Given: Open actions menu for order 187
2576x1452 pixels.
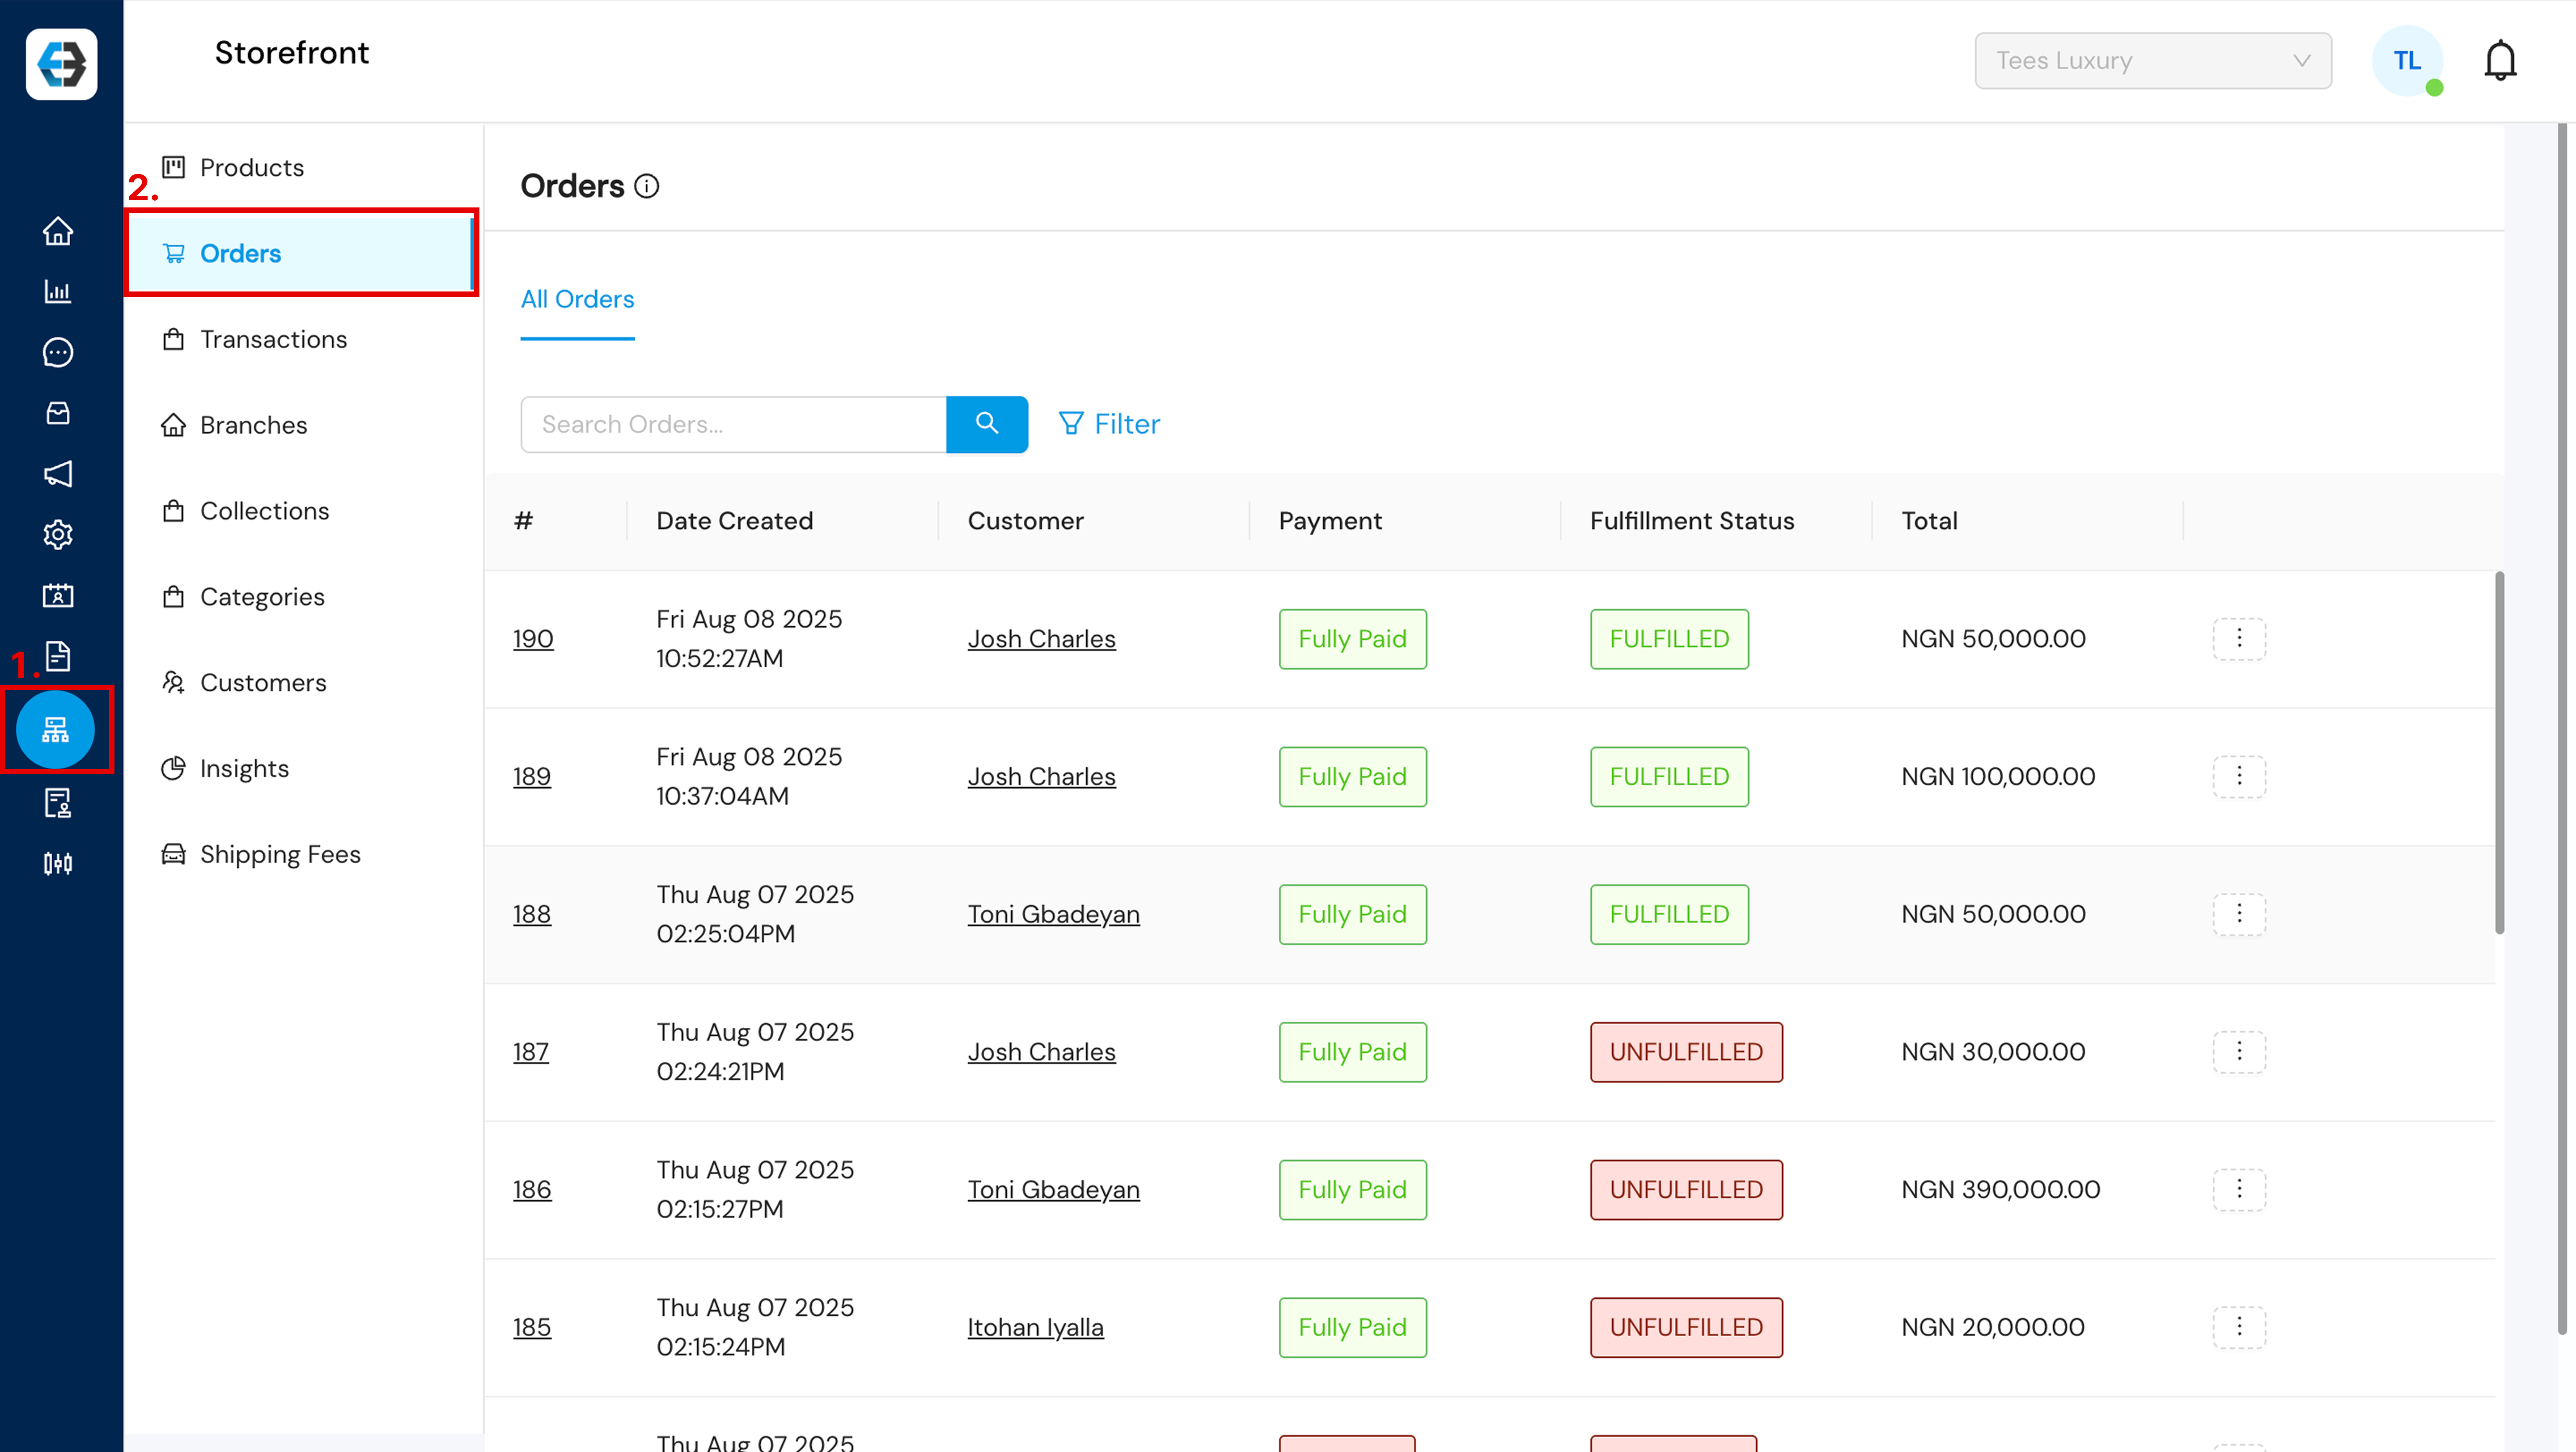Looking at the screenshot, I should pyautogui.click(x=2238, y=1051).
